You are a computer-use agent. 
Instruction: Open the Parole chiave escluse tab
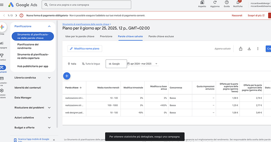161,36
